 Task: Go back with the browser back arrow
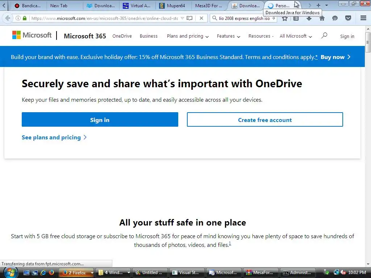(8, 18)
